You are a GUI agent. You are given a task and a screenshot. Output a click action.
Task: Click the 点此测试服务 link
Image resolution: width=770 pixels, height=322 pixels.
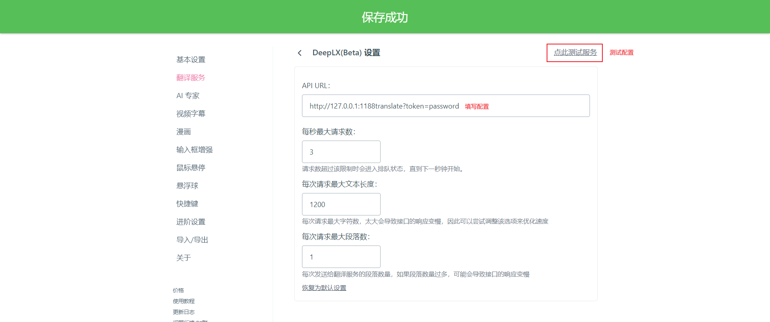point(575,52)
